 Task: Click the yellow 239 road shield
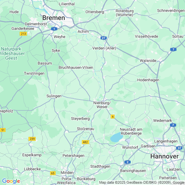pos(32,139)
